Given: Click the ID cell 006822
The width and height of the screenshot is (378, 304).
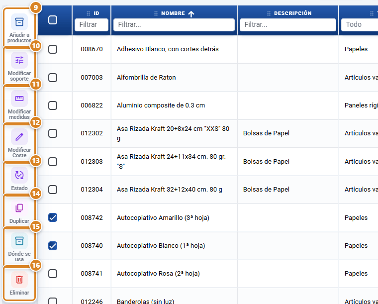Looking at the screenshot, I should (x=92, y=105).
